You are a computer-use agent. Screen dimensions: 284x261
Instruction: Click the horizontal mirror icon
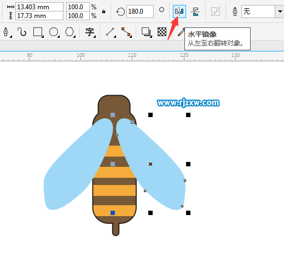pyautogui.click(x=179, y=11)
